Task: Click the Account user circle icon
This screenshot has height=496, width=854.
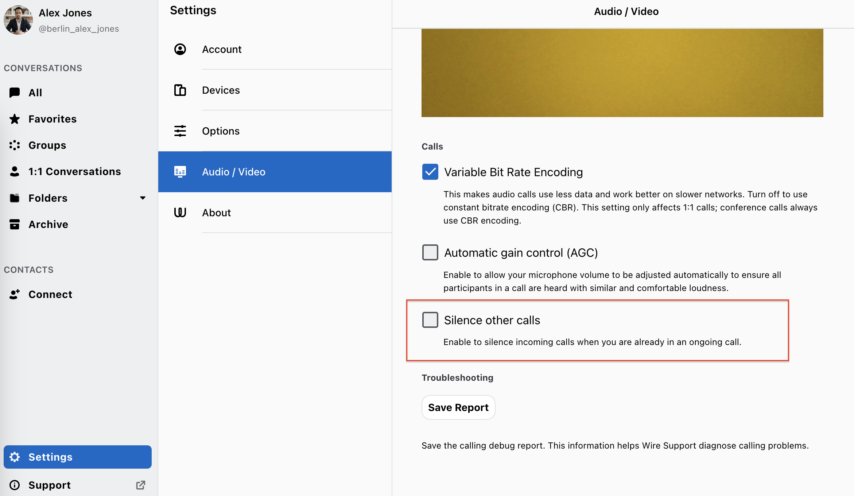Action: pyautogui.click(x=180, y=49)
